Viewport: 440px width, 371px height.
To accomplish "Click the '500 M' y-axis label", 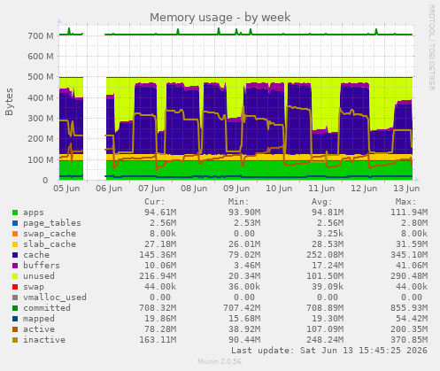I will pos(41,77).
